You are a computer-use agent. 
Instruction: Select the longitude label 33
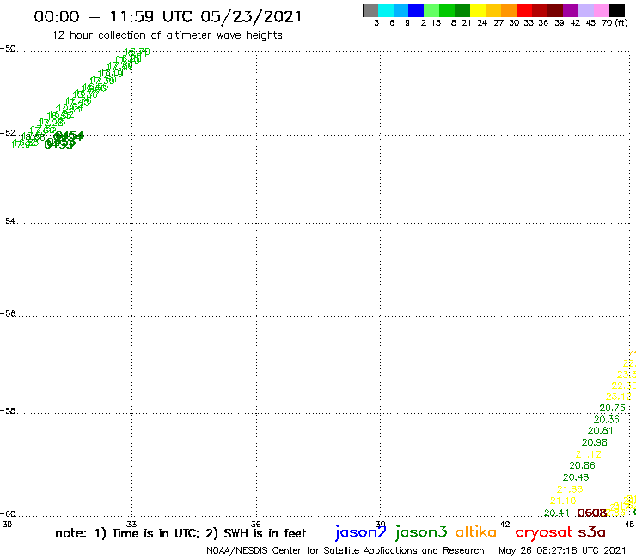point(131,524)
